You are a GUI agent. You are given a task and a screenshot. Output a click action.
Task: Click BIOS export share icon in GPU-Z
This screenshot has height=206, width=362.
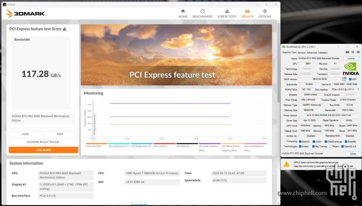(344, 79)
